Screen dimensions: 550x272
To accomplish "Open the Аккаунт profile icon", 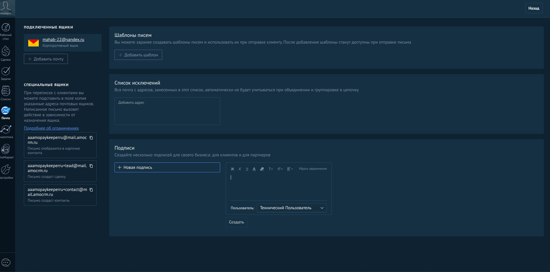I will [6, 8].
